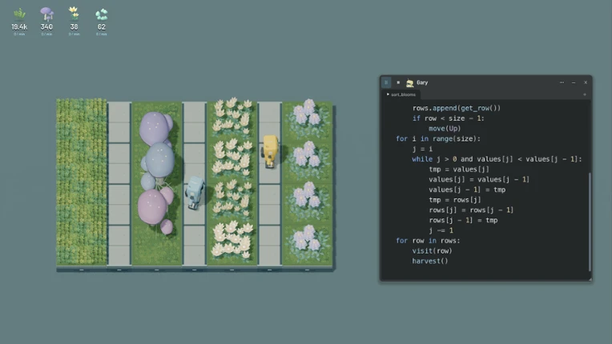612x344 pixels.
Task: Switch to the sort_blooms tab
Action: click(401, 94)
